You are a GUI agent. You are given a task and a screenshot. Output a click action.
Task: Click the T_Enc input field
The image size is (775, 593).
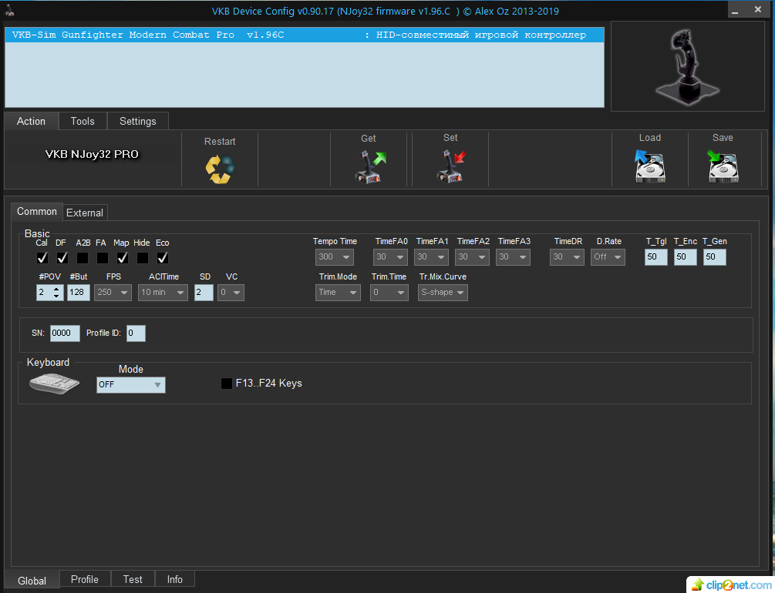point(685,256)
